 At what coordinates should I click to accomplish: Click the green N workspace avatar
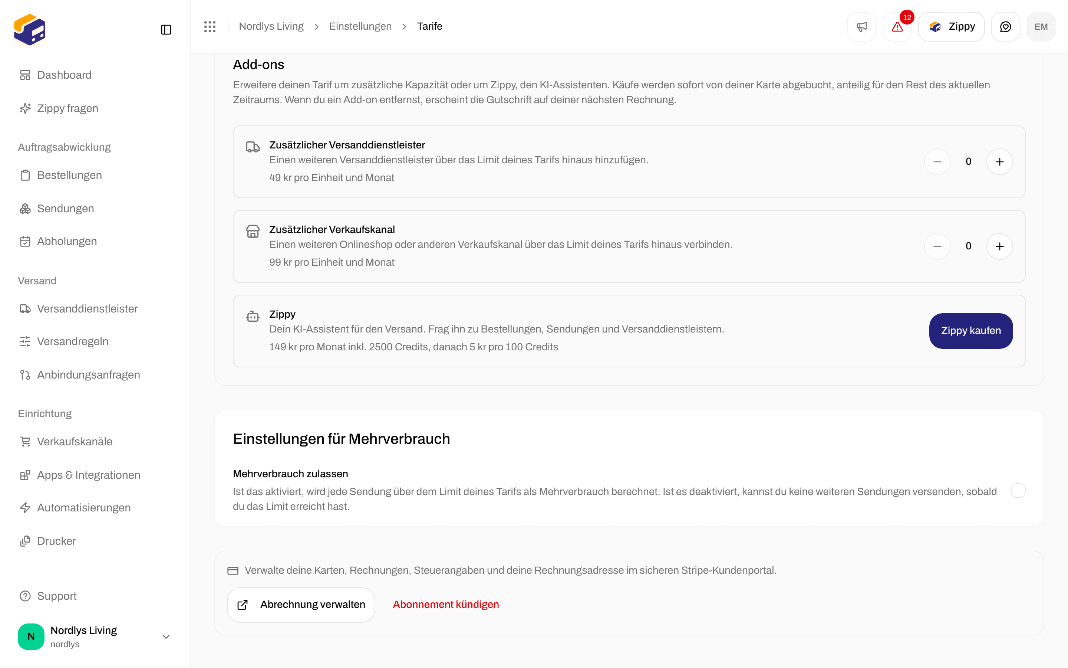point(31,636)
